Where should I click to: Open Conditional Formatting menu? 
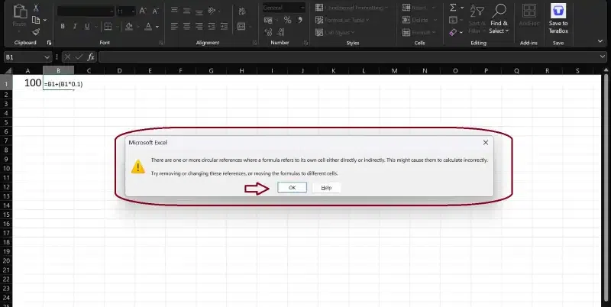pyautogui.click(x=352, y=8)
